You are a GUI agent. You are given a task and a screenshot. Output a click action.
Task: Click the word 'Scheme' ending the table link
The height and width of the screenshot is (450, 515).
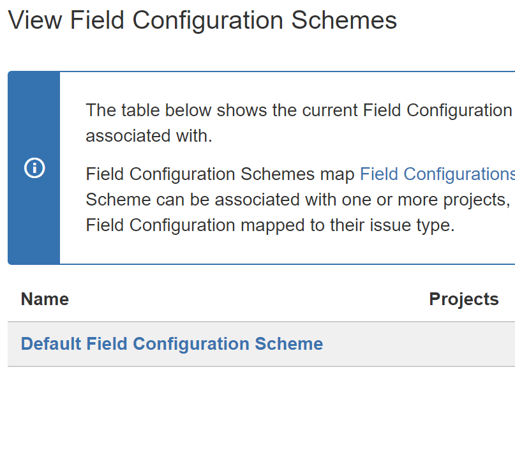click(289, 344)
